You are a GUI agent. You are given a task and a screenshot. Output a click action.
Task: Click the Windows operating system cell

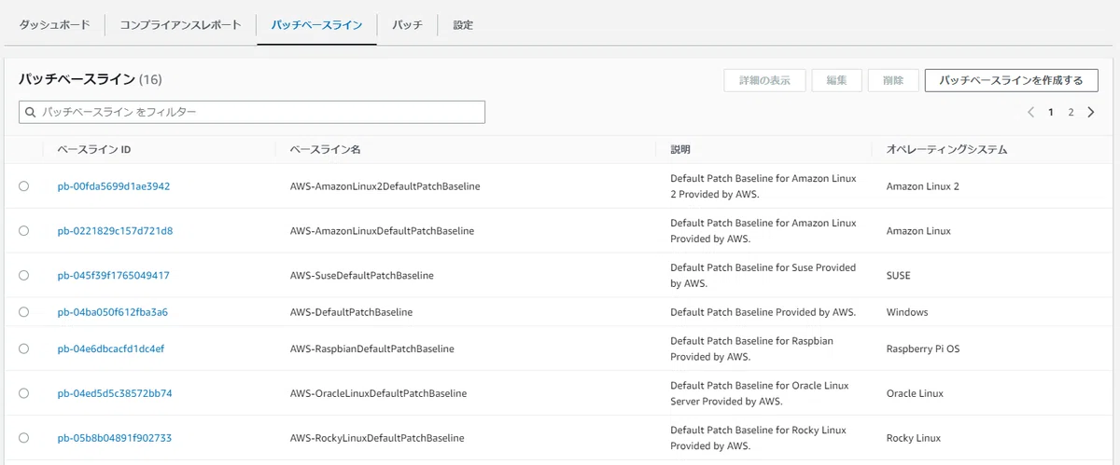(x=907, y=312)
